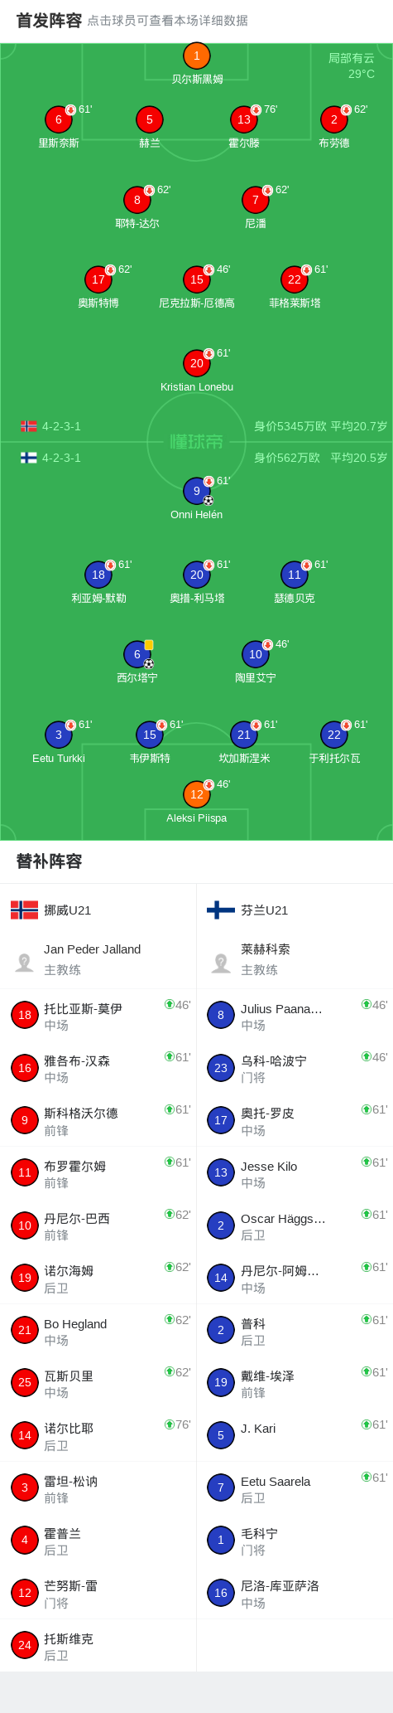393x1713 pixels.
Task: Open 尼洛-库亚萨洛 number 16 substitute
Action: 295,1593
